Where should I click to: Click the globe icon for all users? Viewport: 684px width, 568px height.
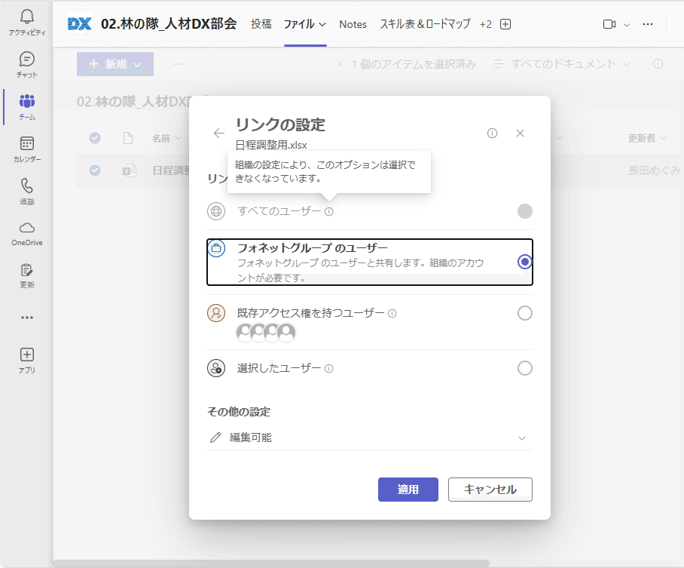[216, 211]
